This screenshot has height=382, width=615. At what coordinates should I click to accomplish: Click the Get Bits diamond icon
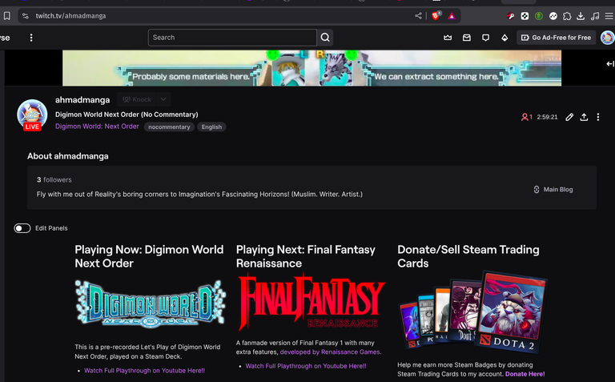point(504,38)
